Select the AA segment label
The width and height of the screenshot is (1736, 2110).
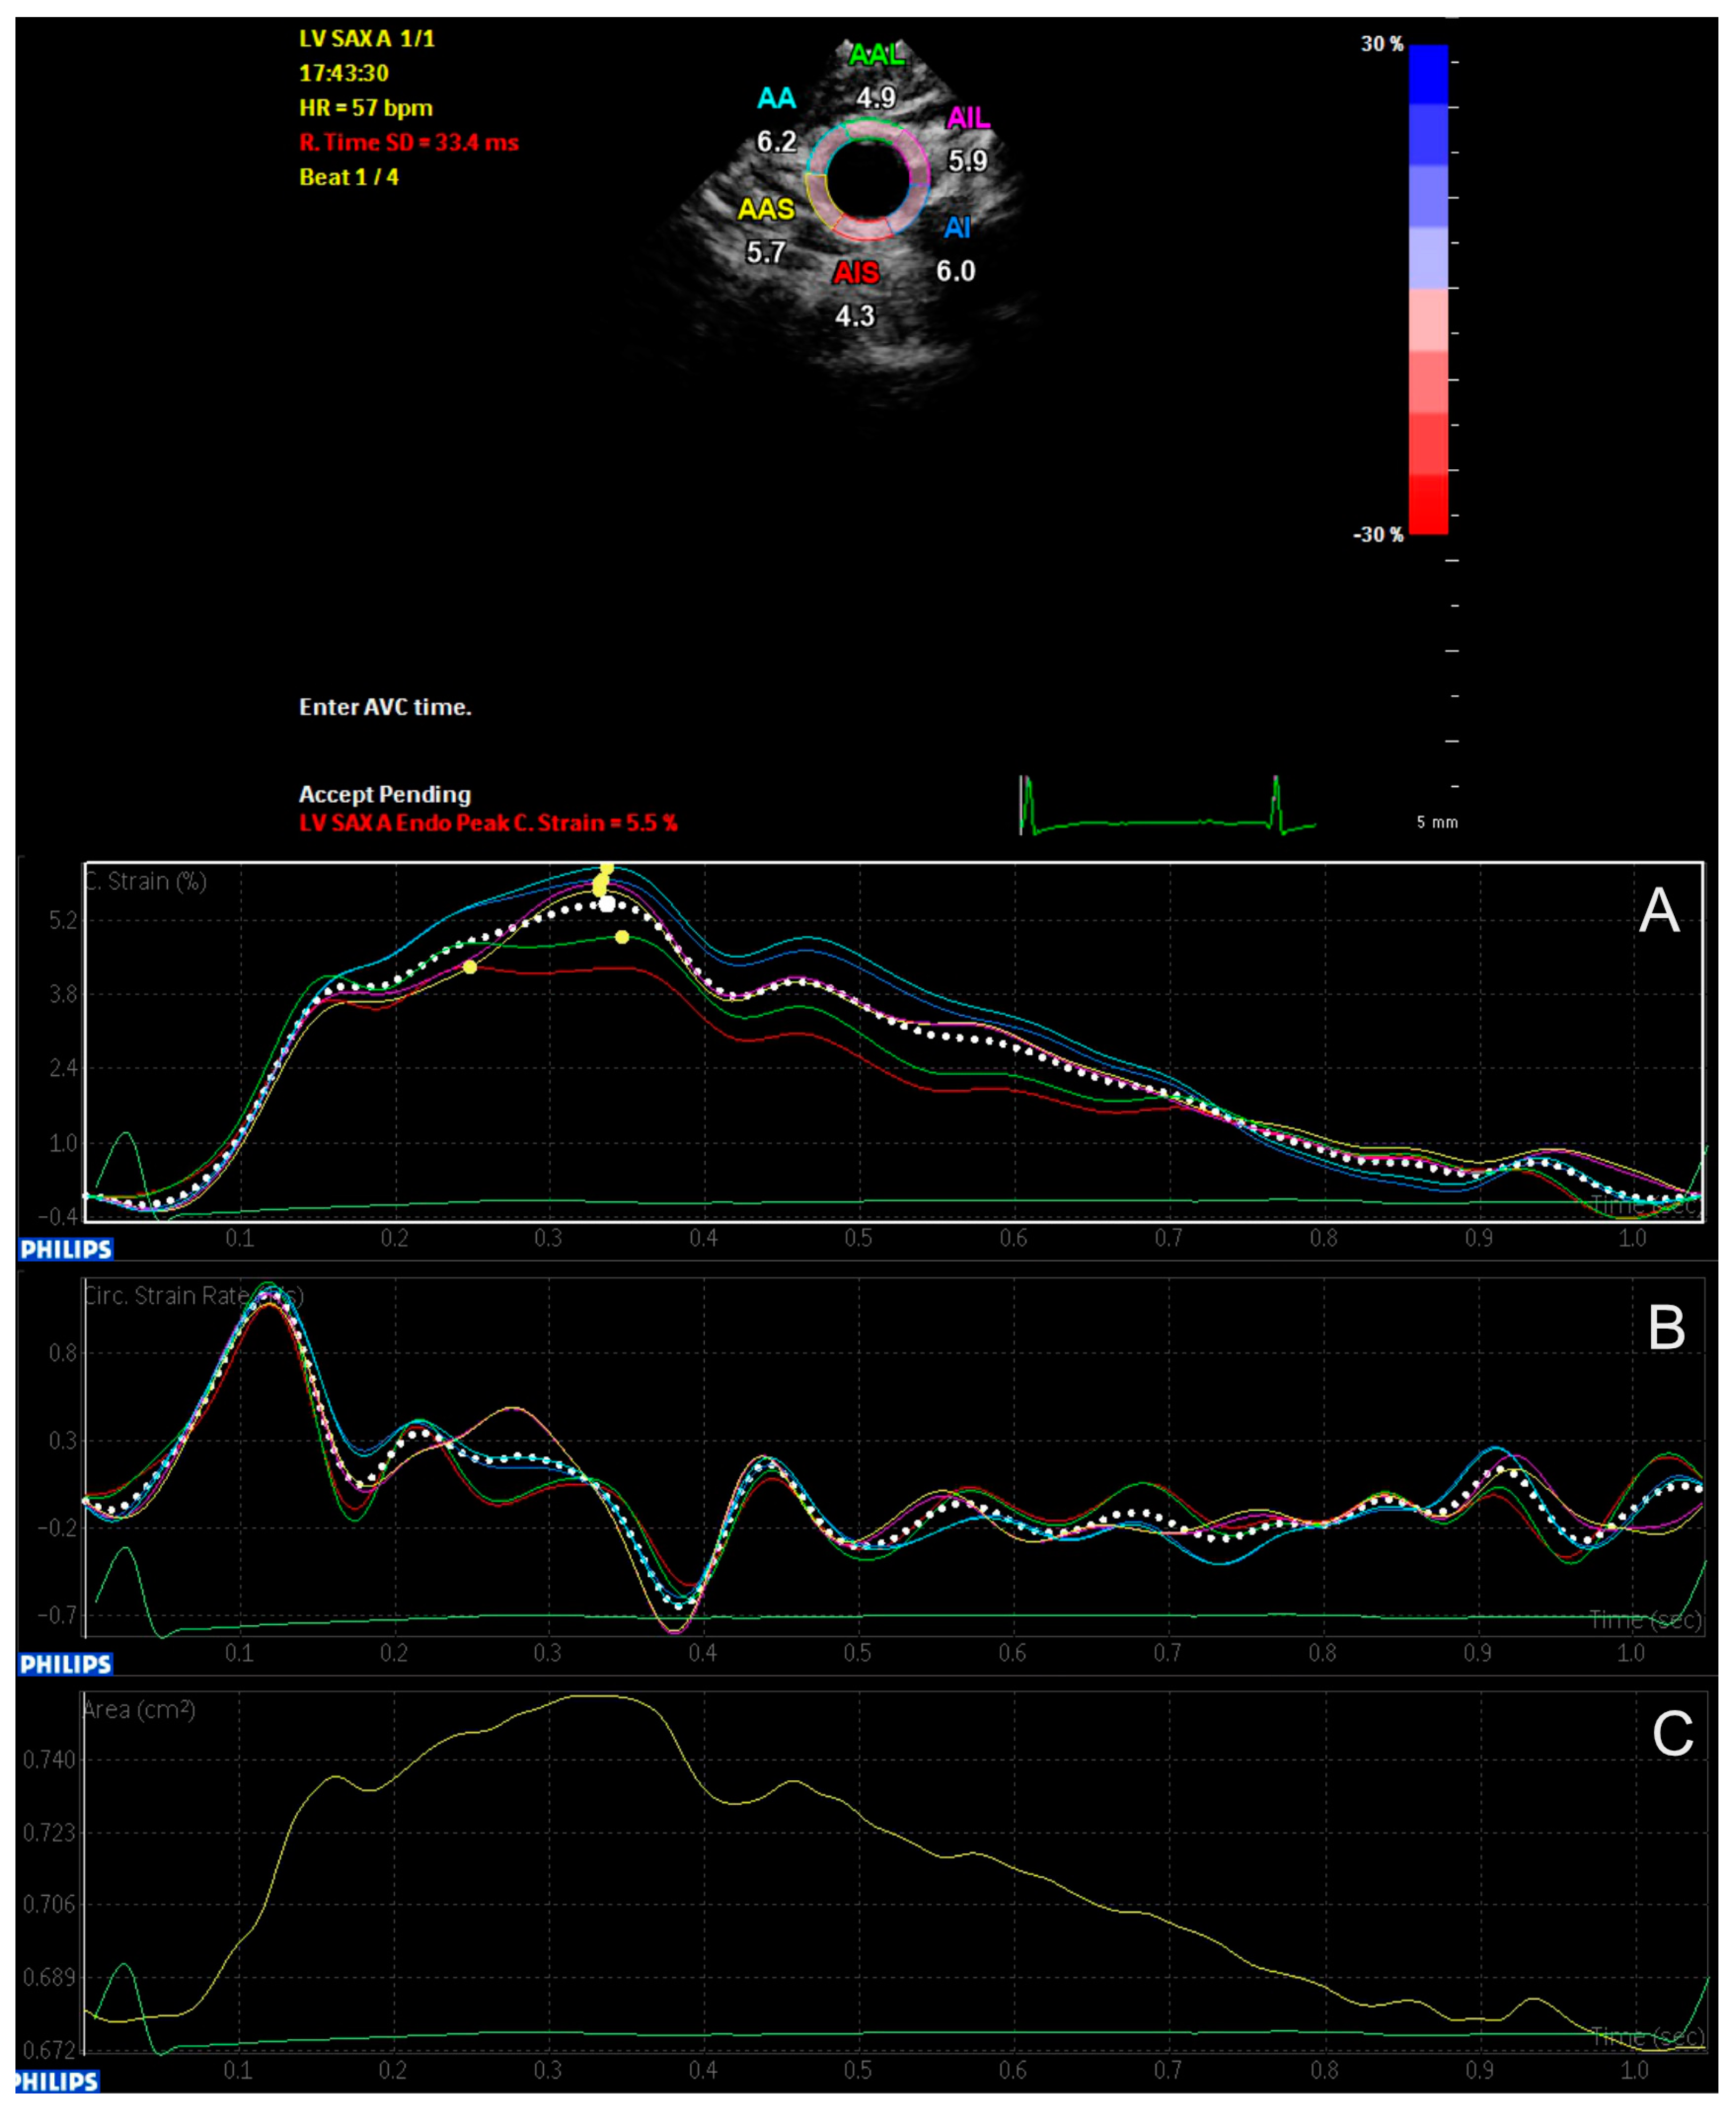click(776, 98)
